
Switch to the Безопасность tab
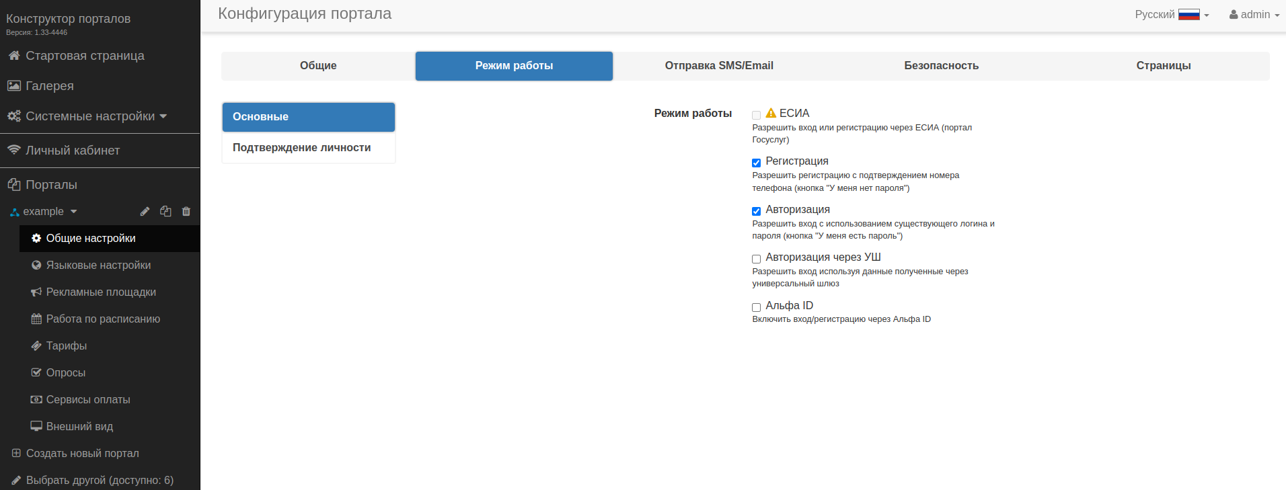pos(941,66)
